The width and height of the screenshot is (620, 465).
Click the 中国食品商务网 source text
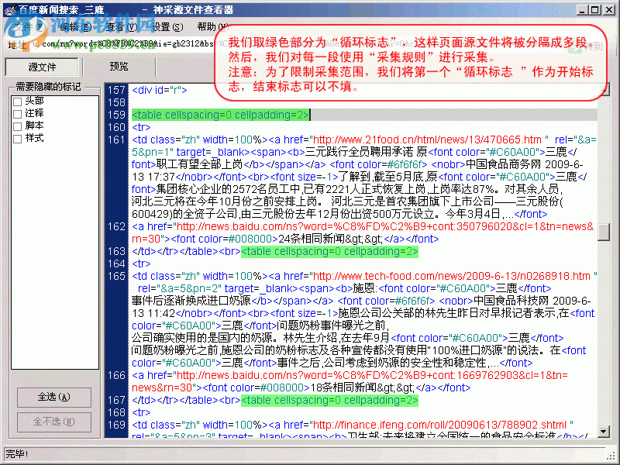[x=503, y=164]
